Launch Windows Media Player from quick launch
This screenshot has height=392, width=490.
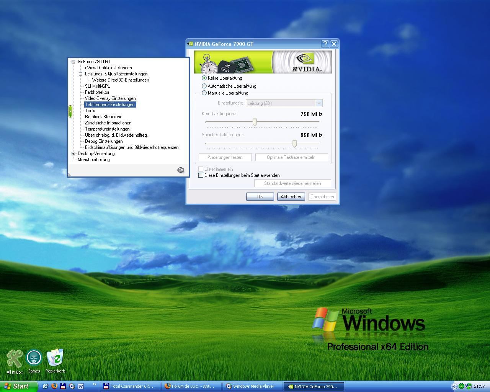(x=72, y=386)
